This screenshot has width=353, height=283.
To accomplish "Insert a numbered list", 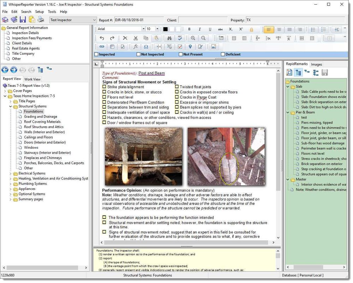I will [323, 30].
